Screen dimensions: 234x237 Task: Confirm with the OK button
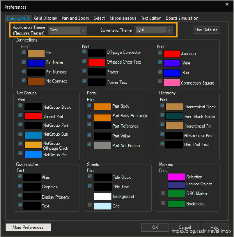click(155, 227)
